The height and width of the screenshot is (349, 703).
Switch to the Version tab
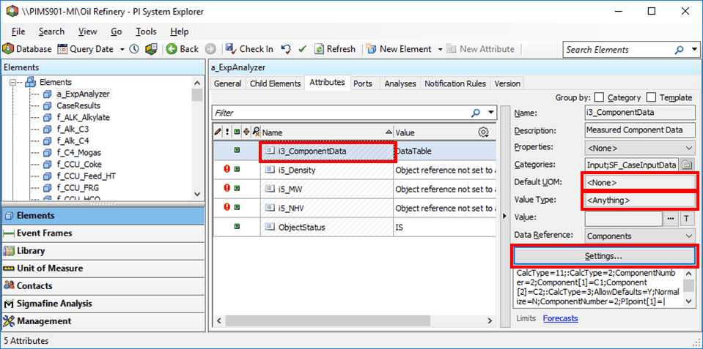(x=507, y=83)
